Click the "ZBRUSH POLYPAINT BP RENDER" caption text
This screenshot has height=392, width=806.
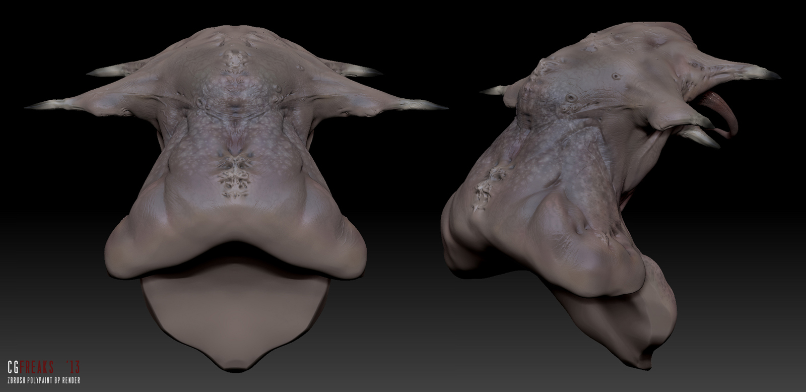coord(44,380)
